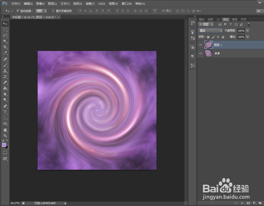
Task: Add a layer mask
Action: 248,203
